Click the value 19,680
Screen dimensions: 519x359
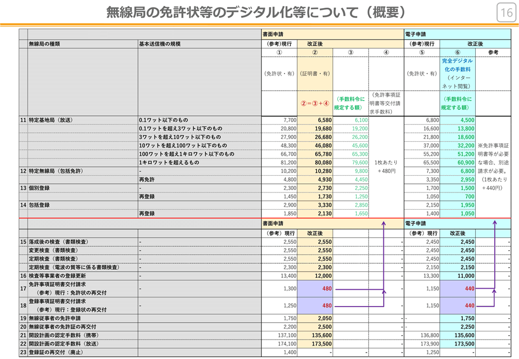coord(323,129)
